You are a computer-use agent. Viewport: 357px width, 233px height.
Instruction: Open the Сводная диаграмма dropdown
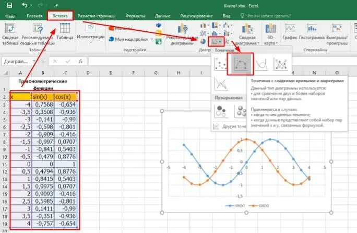coord(247,34)
